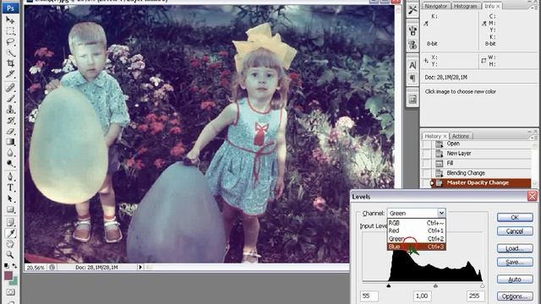Select the Blur tool

10,152
